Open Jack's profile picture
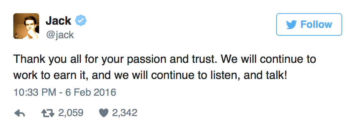Screen dimensions: 354x130 coord(26,26)
